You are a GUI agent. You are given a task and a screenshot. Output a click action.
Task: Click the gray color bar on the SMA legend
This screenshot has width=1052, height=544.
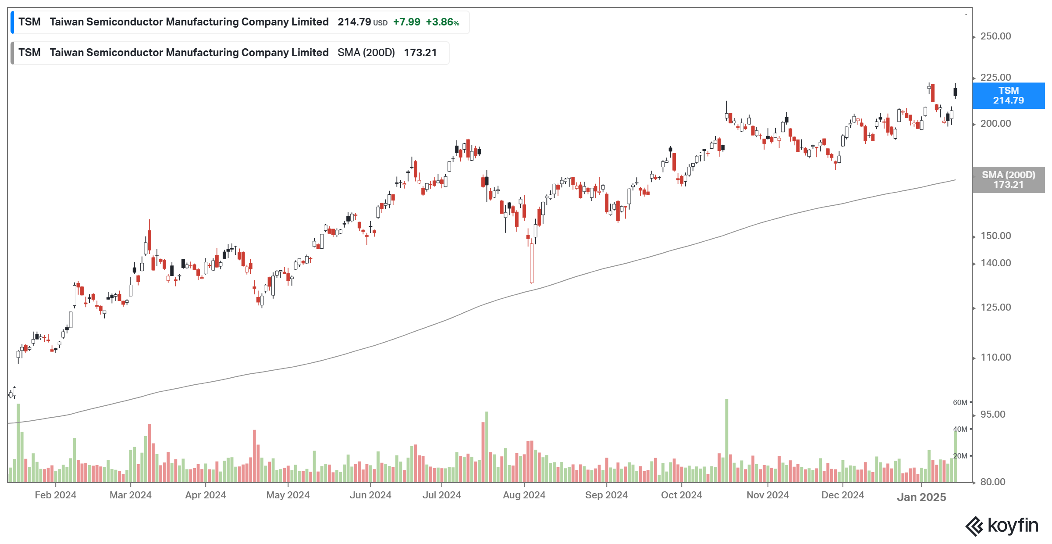click(x=12, y=53)
